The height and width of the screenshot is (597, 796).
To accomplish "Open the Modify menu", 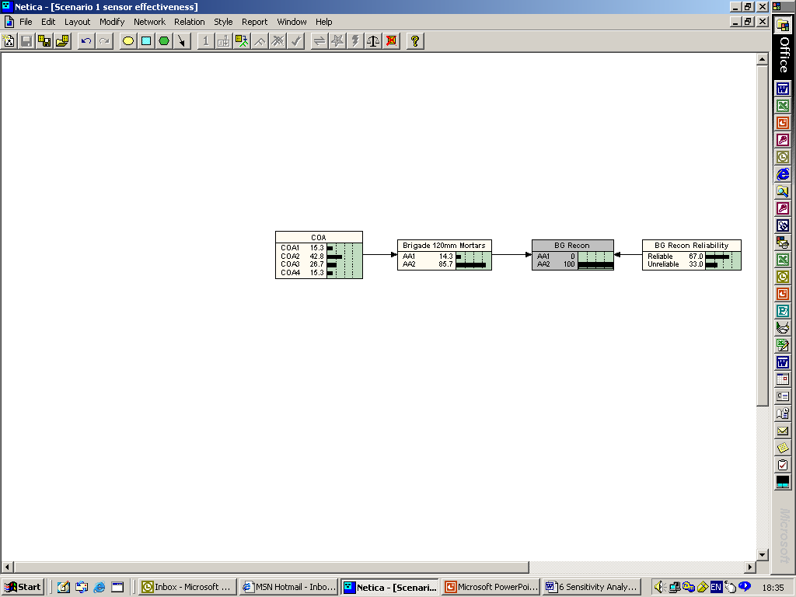I will (x=112, y=22).
